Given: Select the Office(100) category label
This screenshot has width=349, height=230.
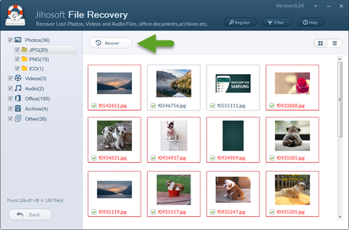Looking at the screenshot, I should [x=37, y=99].
